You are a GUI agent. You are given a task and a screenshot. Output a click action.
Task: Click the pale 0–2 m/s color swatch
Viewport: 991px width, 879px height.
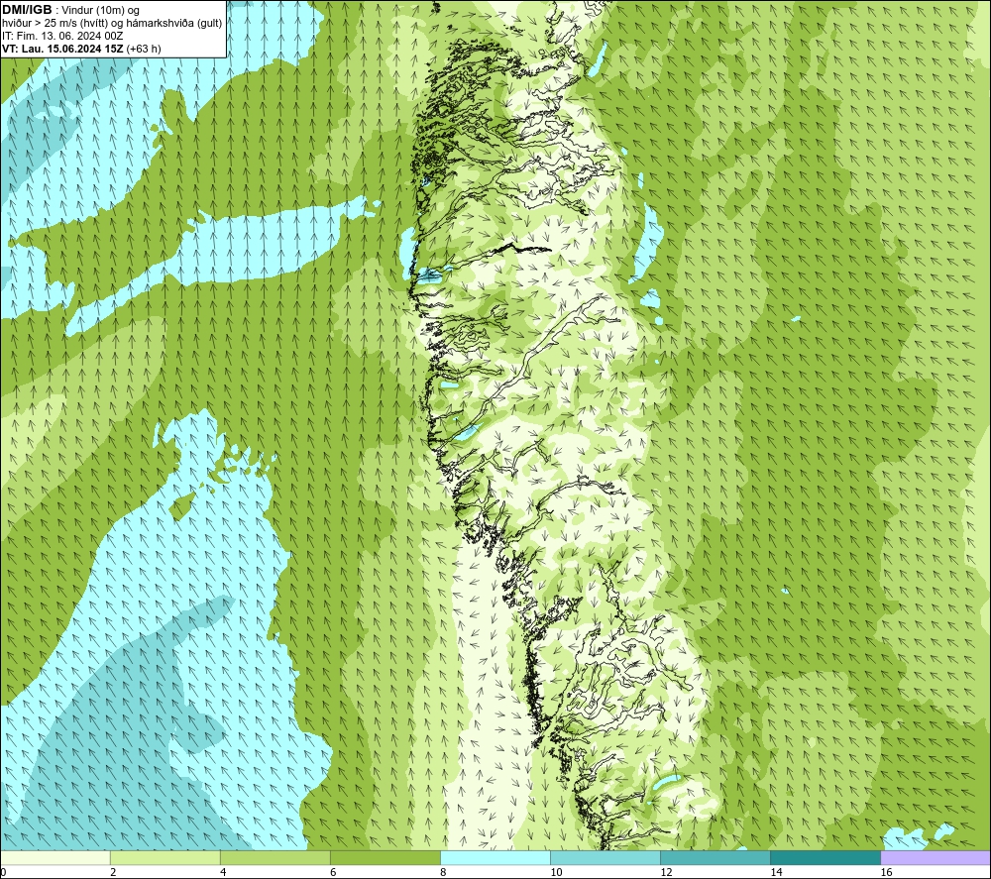pos(55,857)
